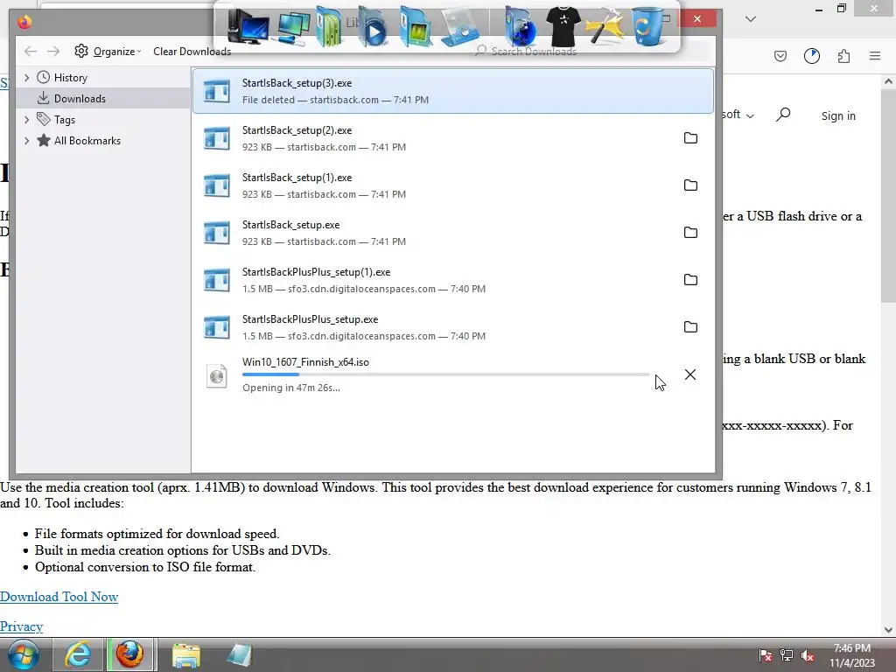
Task: Open the globe web folder dock icon
Action: point(520,27)
